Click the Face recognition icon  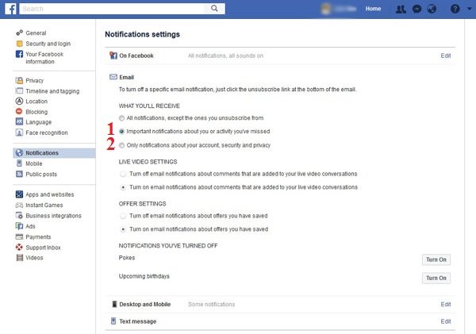tap(19, 132)
